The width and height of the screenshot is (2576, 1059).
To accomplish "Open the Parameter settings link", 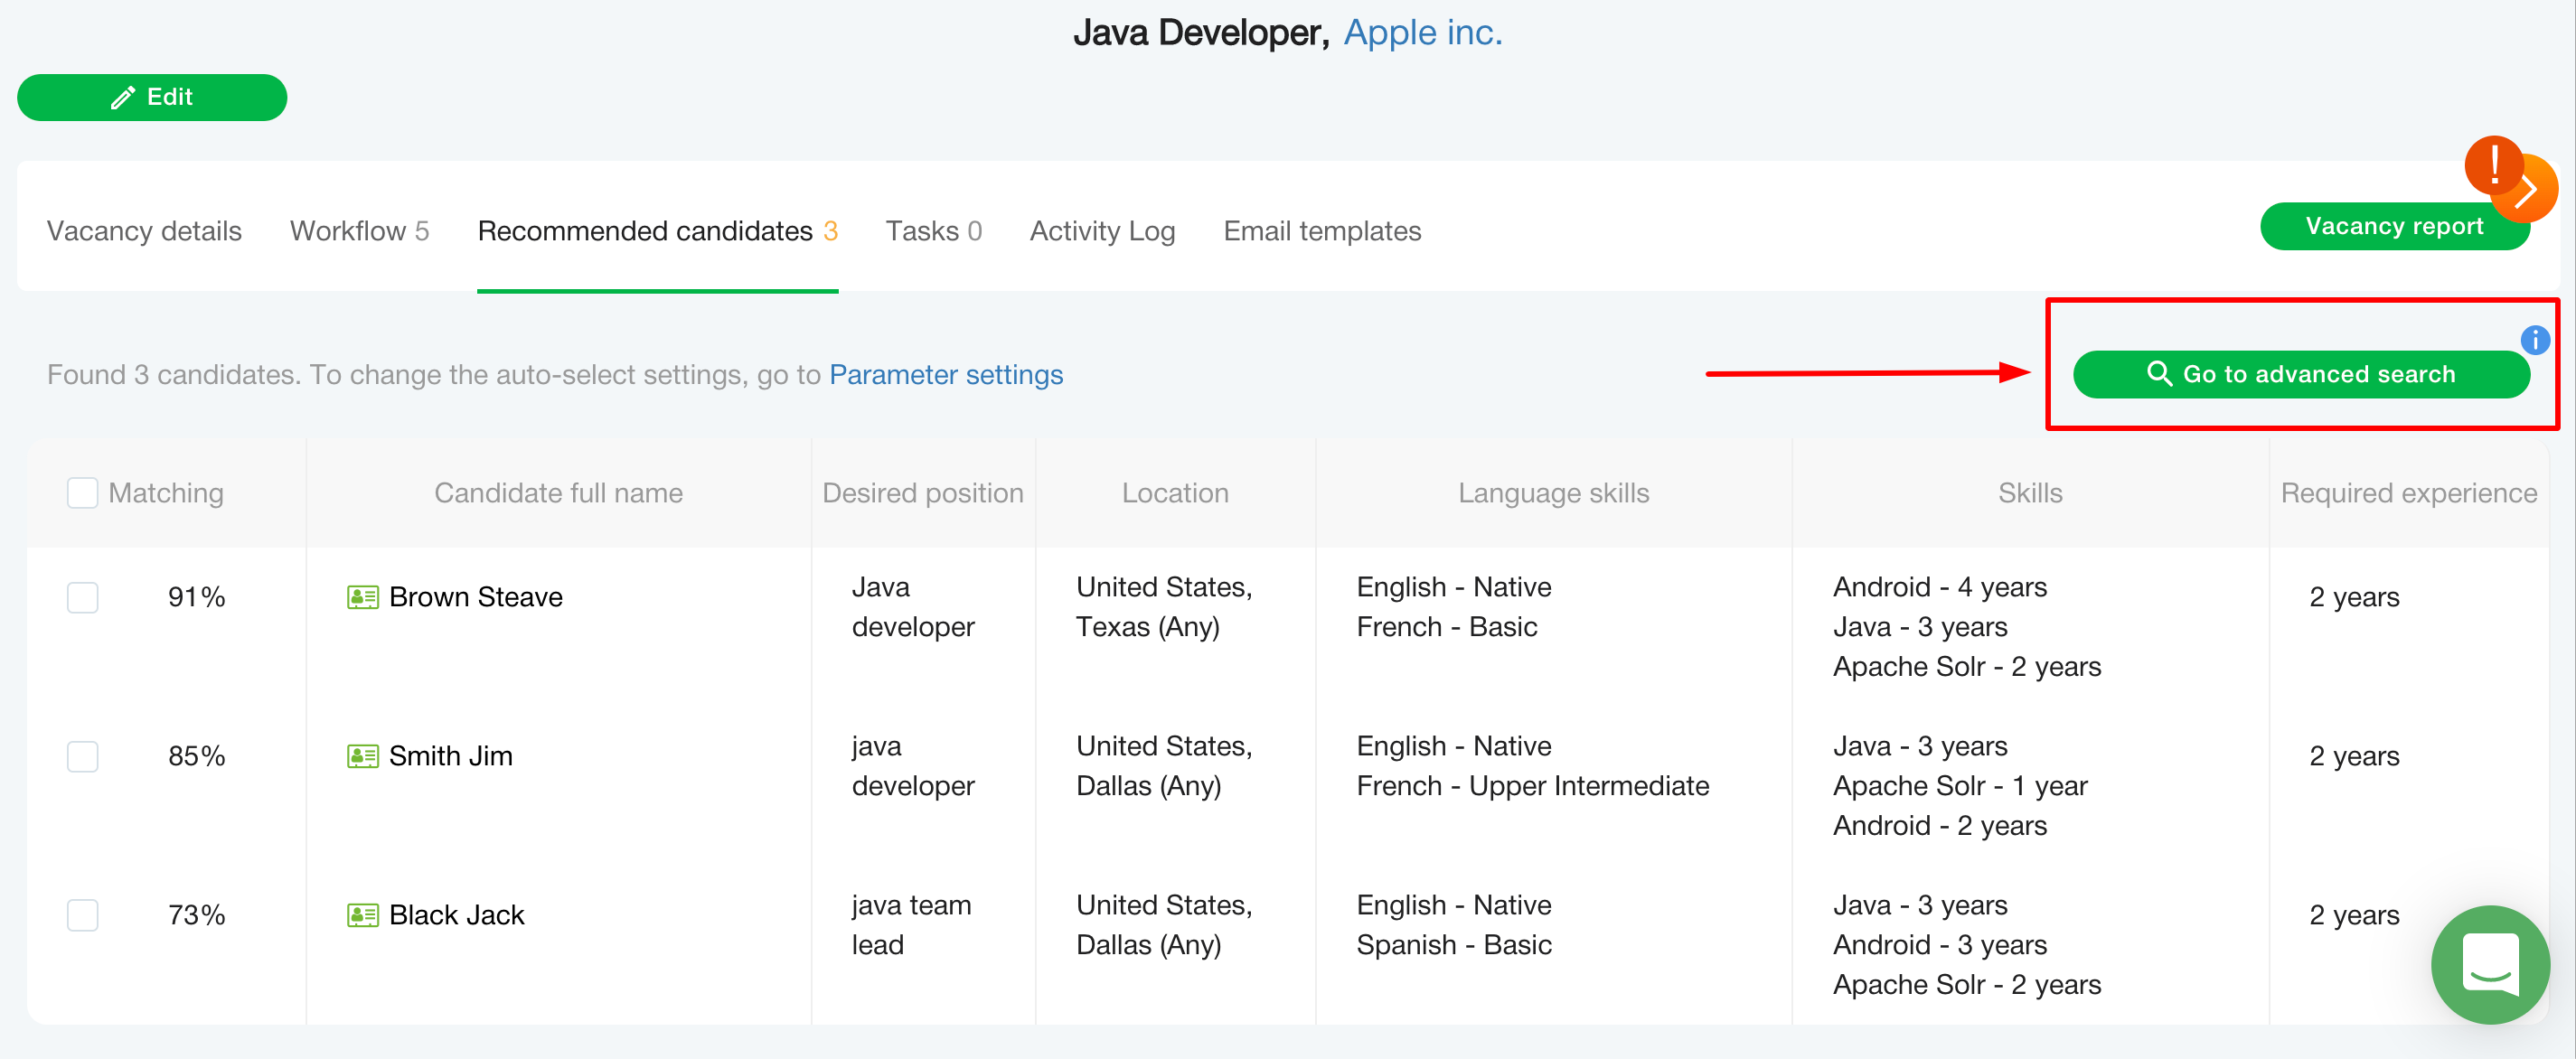I will [945, 375].
